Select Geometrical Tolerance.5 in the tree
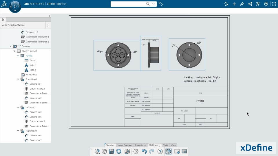This screenshot has height=156, width=278. [37, 42]
